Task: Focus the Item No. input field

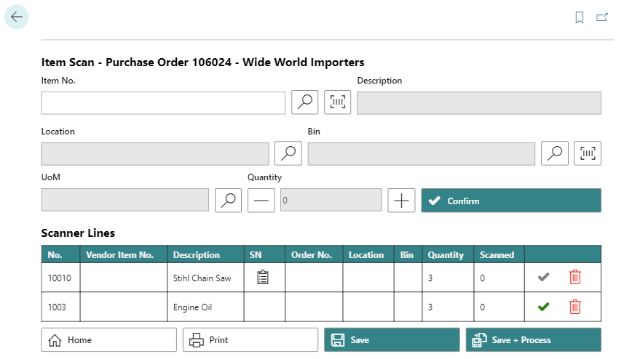Action: click(x=163, y=102)
